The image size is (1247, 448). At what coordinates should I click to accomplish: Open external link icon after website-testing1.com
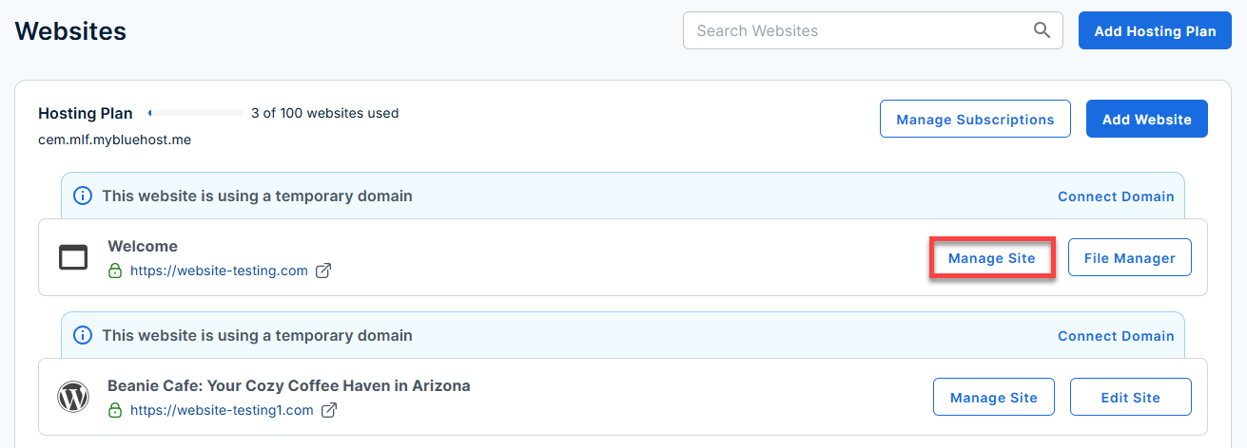click(329, 410)
